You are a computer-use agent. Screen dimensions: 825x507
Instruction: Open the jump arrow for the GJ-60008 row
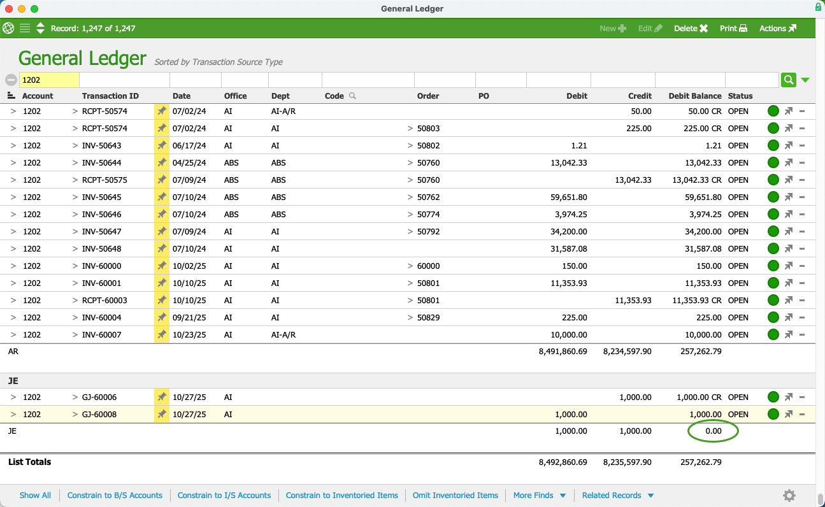point(789,415)
